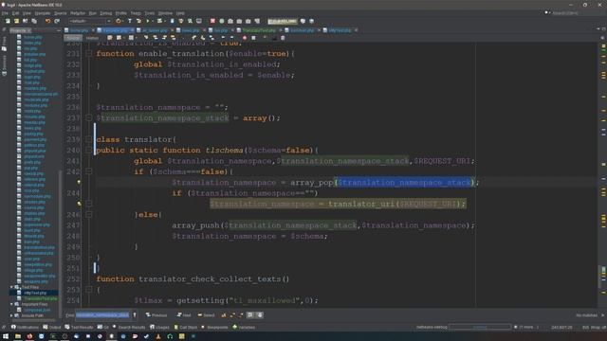
Task: Collapse the enable_translation function fold at line 231
Action: coord(88,54)
